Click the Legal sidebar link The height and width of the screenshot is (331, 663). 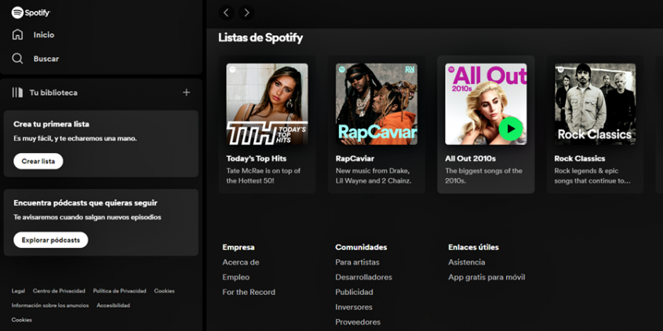click(18, 291)
